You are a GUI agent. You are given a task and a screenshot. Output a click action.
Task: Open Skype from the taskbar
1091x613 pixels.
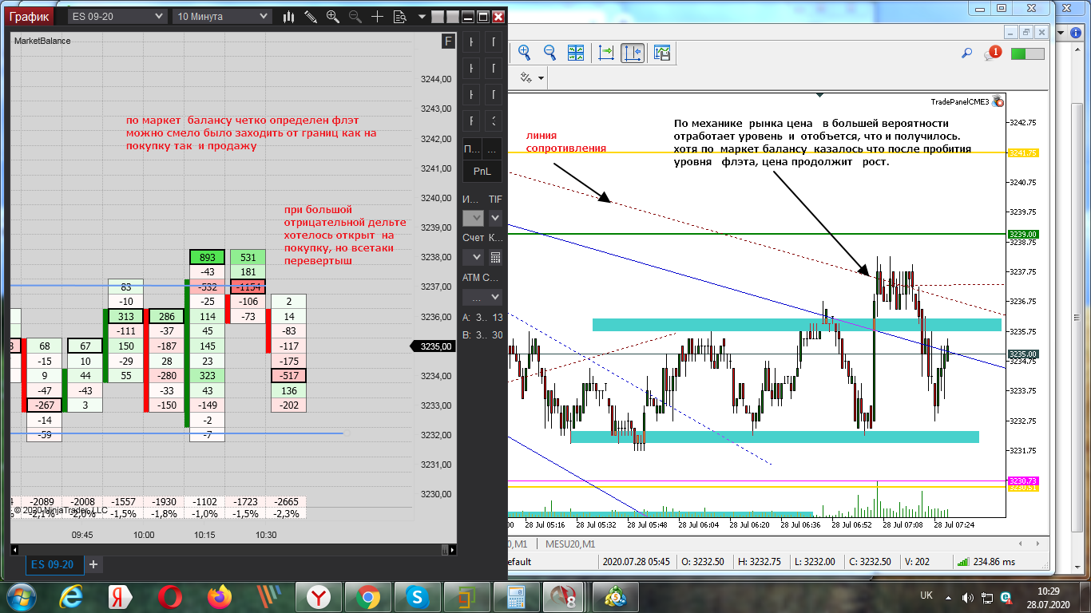(x=416, y=596)
